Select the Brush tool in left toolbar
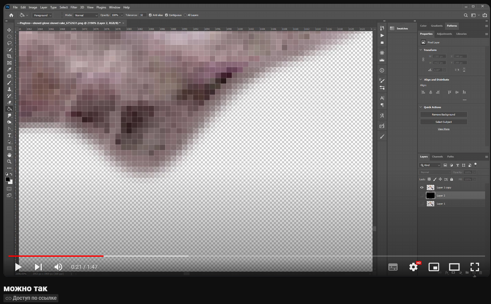The width and height of the screenshot is (491, 304). [9, 83]
